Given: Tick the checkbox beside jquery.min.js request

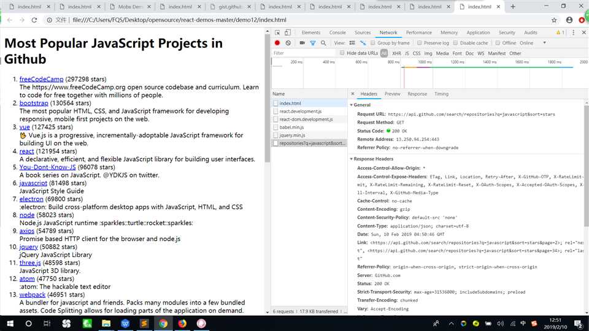Looking at the screenshot, I should point(275,135).
